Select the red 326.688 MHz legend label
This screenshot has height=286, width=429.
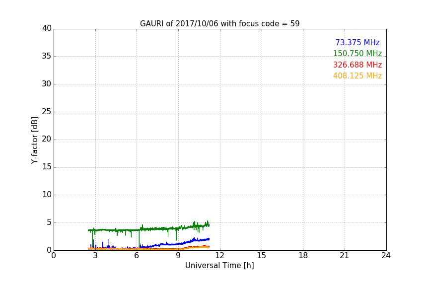pyautogui.click(x=357, y=65)
